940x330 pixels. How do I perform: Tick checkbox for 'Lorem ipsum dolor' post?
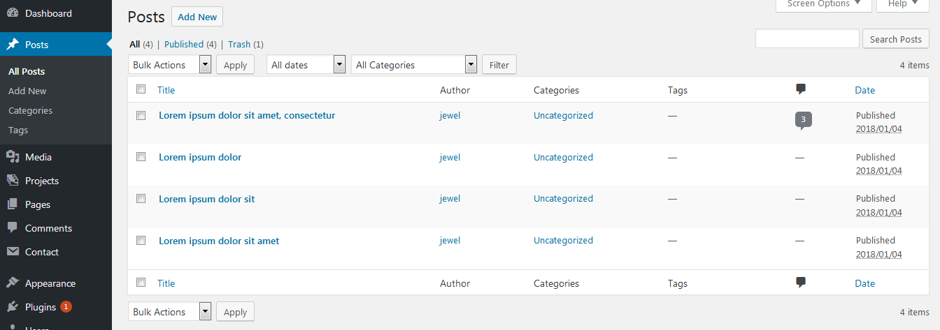click(141, 157)
